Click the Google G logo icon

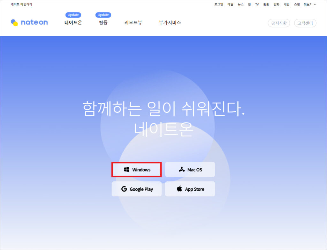click(x=124, y=189)
